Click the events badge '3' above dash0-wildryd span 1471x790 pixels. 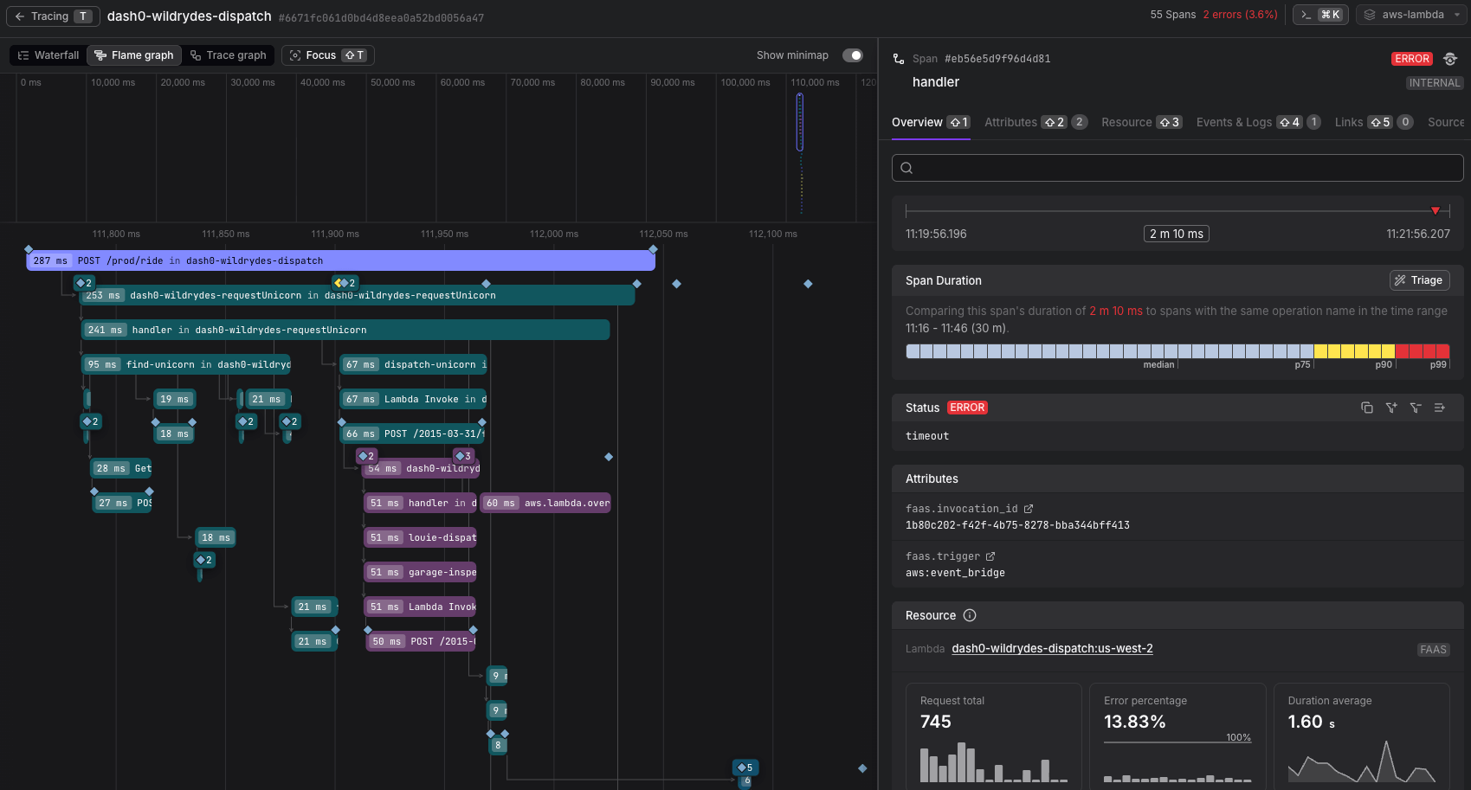[464, 456]
